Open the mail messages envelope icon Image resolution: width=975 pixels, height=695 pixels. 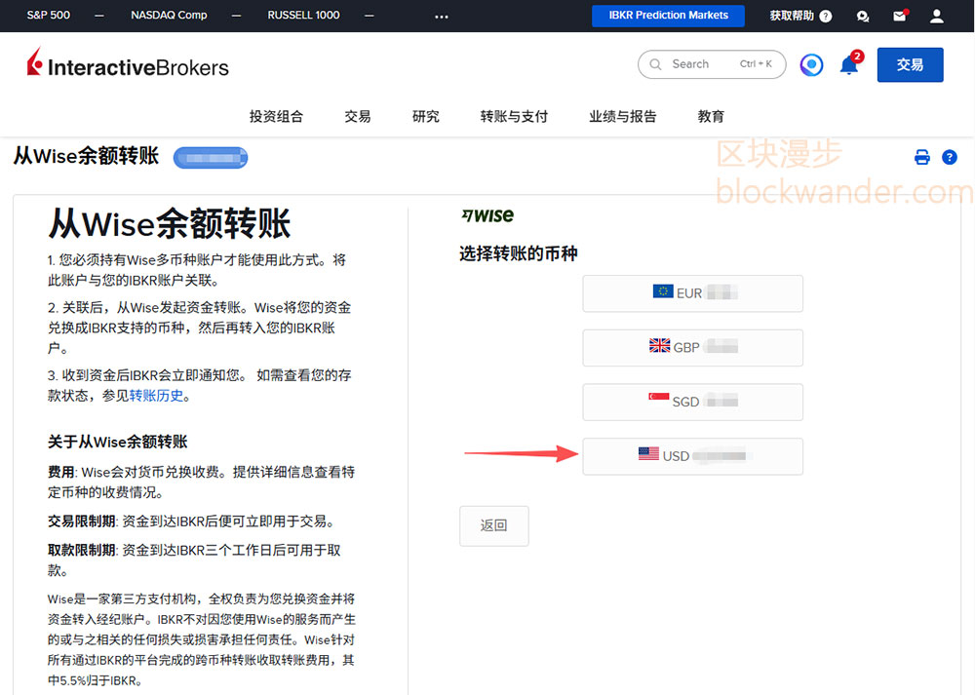900,17
